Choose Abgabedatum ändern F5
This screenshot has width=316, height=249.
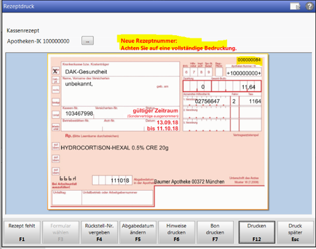tap(138, 232)
